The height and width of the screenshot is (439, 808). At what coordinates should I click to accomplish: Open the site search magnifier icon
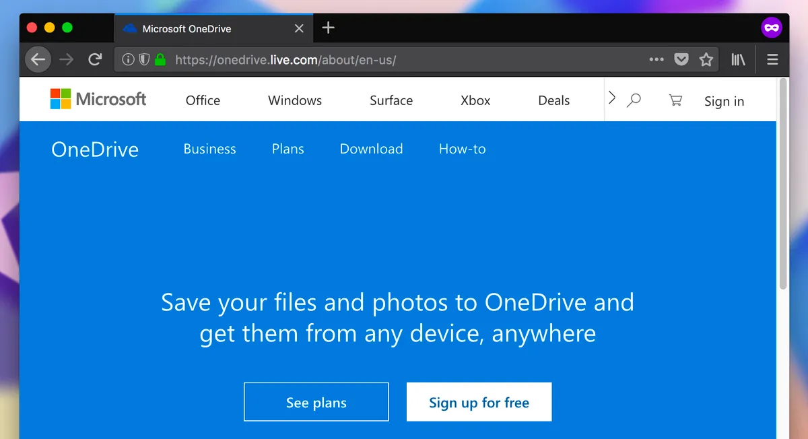(634, 100)
